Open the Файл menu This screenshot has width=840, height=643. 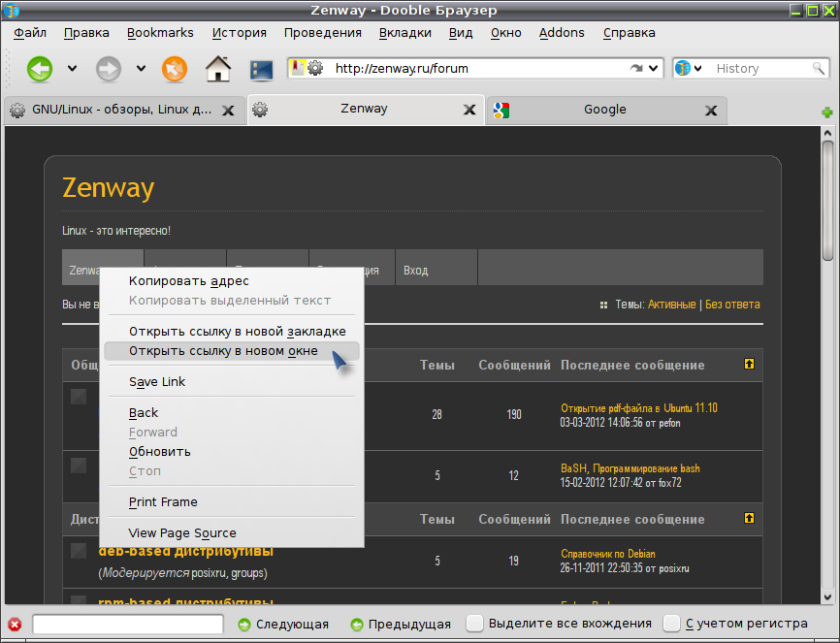[30, 33]
